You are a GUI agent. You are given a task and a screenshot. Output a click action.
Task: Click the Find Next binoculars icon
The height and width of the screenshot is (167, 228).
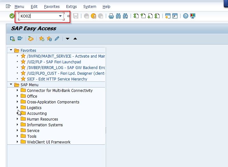point(125,16)
